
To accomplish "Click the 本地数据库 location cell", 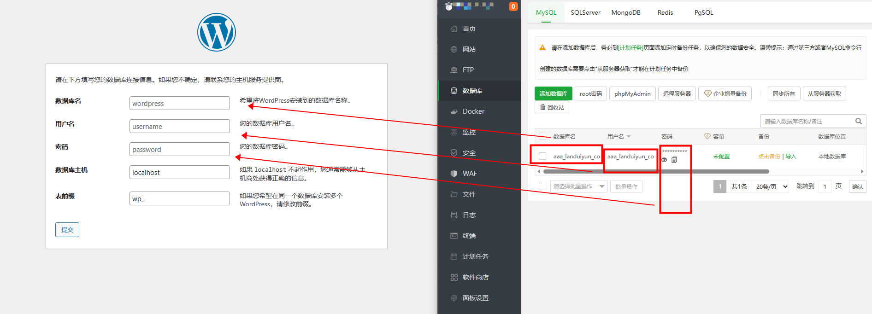I will 832,157.
